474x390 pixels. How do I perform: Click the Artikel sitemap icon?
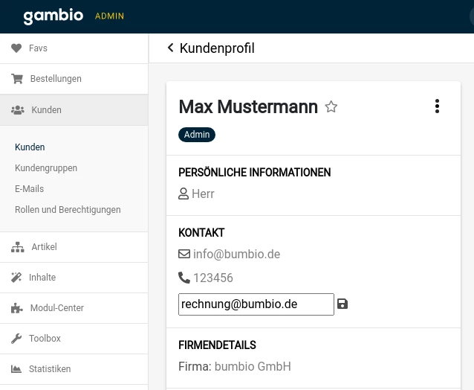pyautogui.click(x=18, y=247)
